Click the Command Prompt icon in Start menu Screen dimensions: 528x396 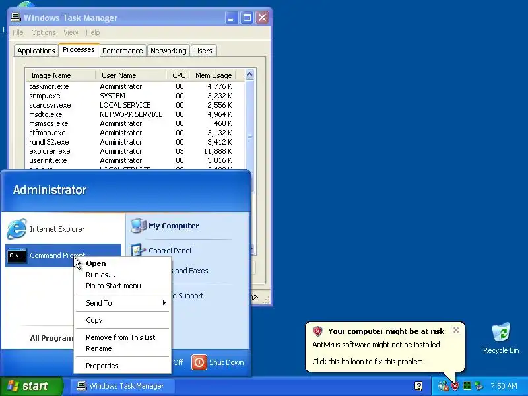tap(17, 255)
